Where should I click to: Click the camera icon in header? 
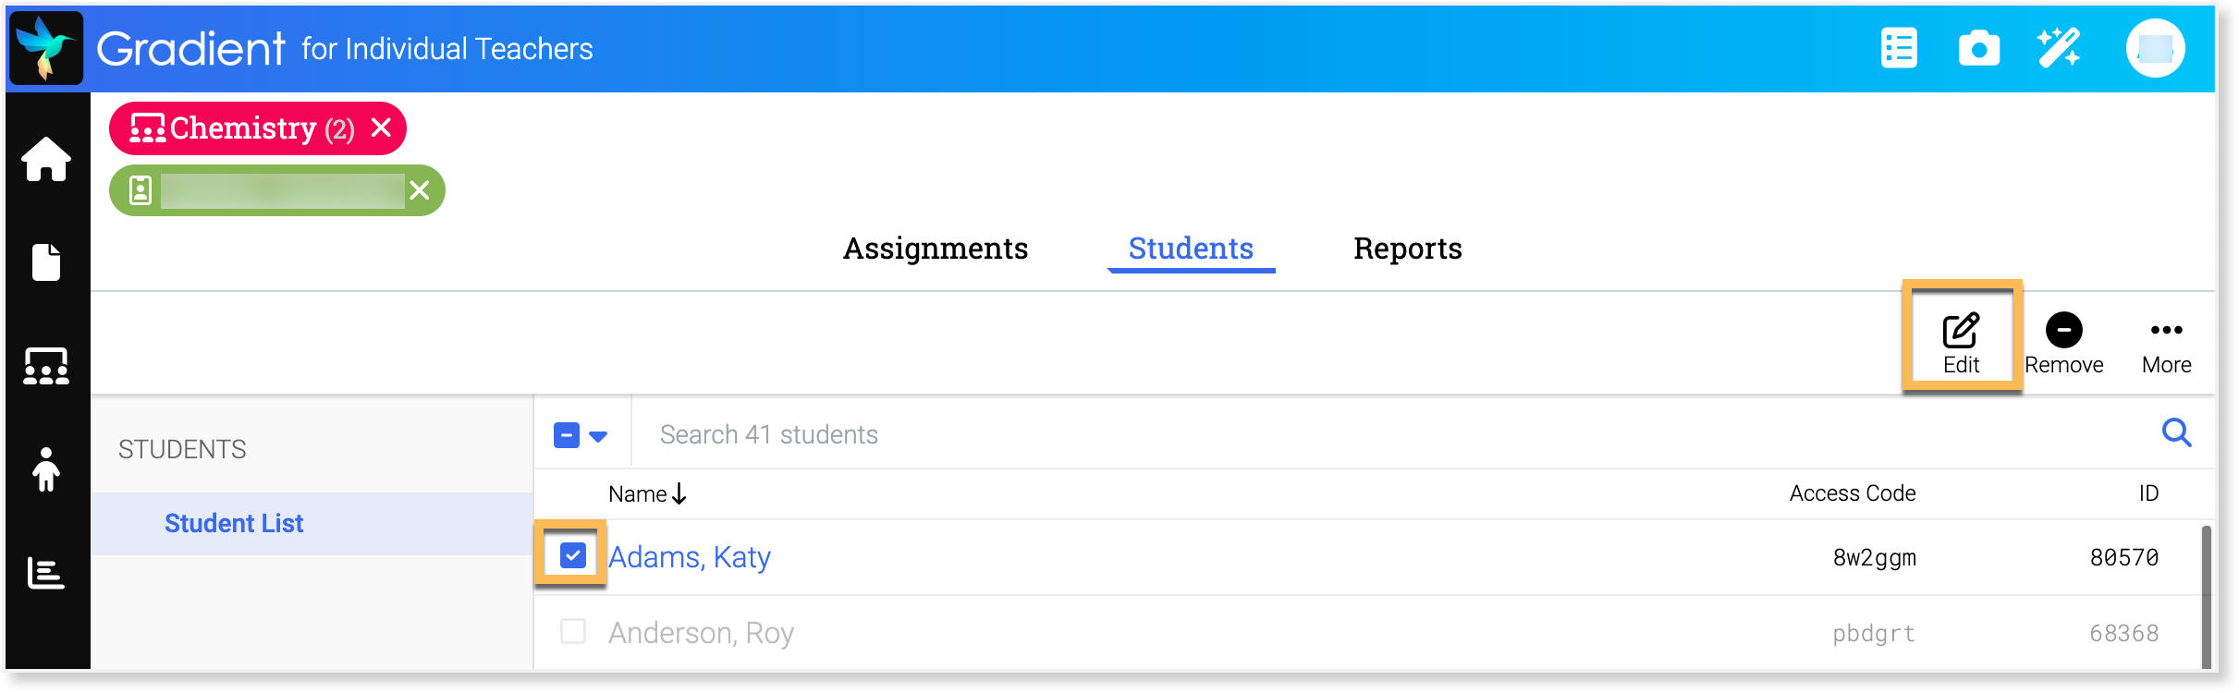[1978, 49]
